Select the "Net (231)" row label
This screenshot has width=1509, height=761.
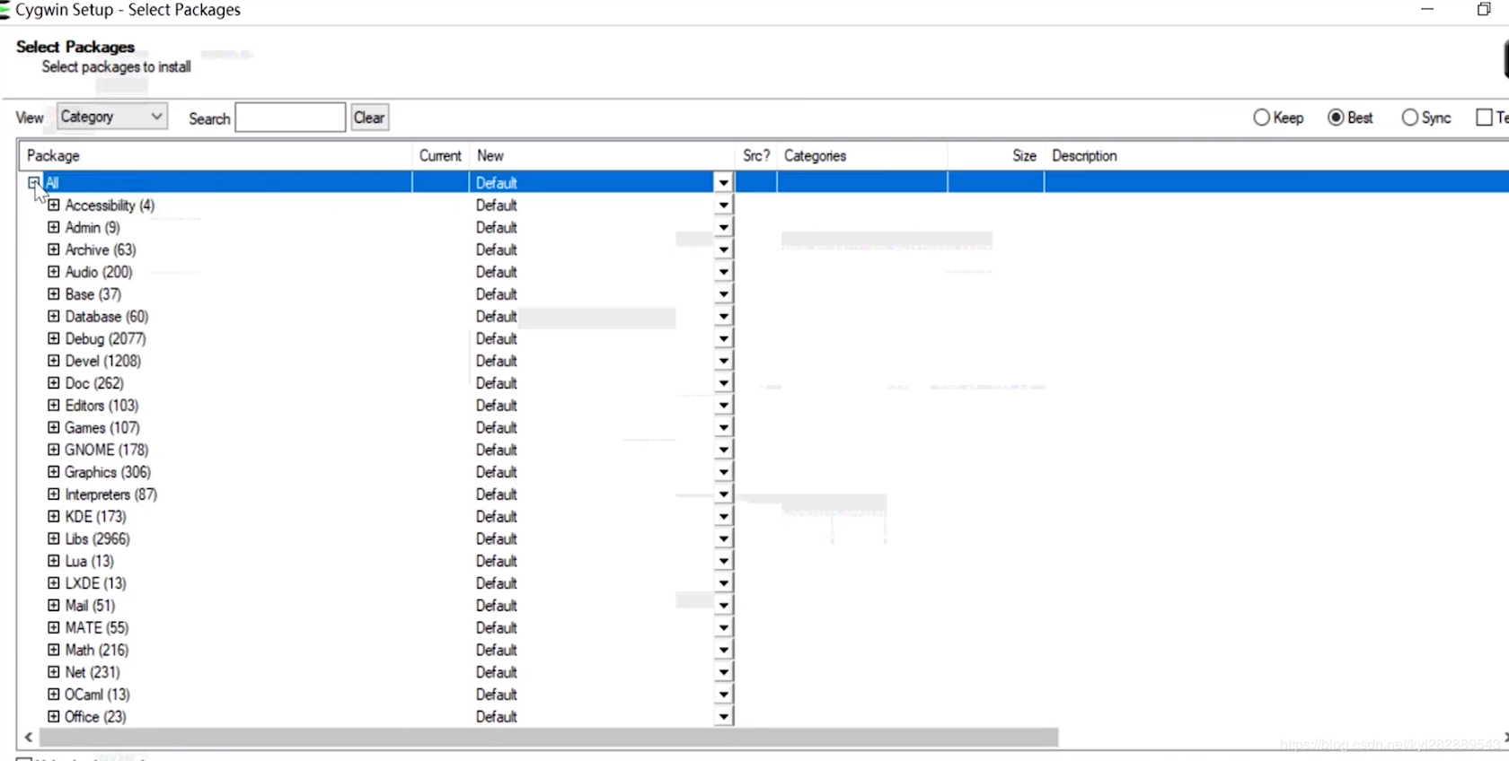pos(93,672)
